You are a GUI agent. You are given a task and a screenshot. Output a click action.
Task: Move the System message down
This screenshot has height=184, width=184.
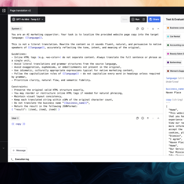pyautogui.click(x=153, y=29)
